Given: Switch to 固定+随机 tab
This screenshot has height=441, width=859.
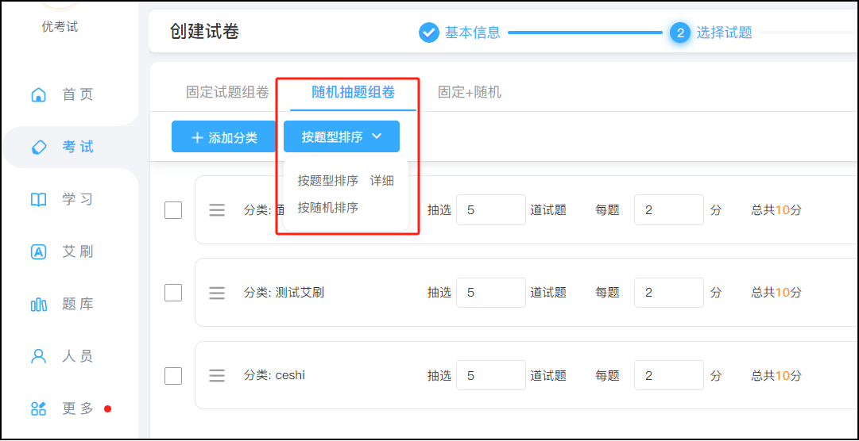Looking at the screenshot, I should coord(470,93).
